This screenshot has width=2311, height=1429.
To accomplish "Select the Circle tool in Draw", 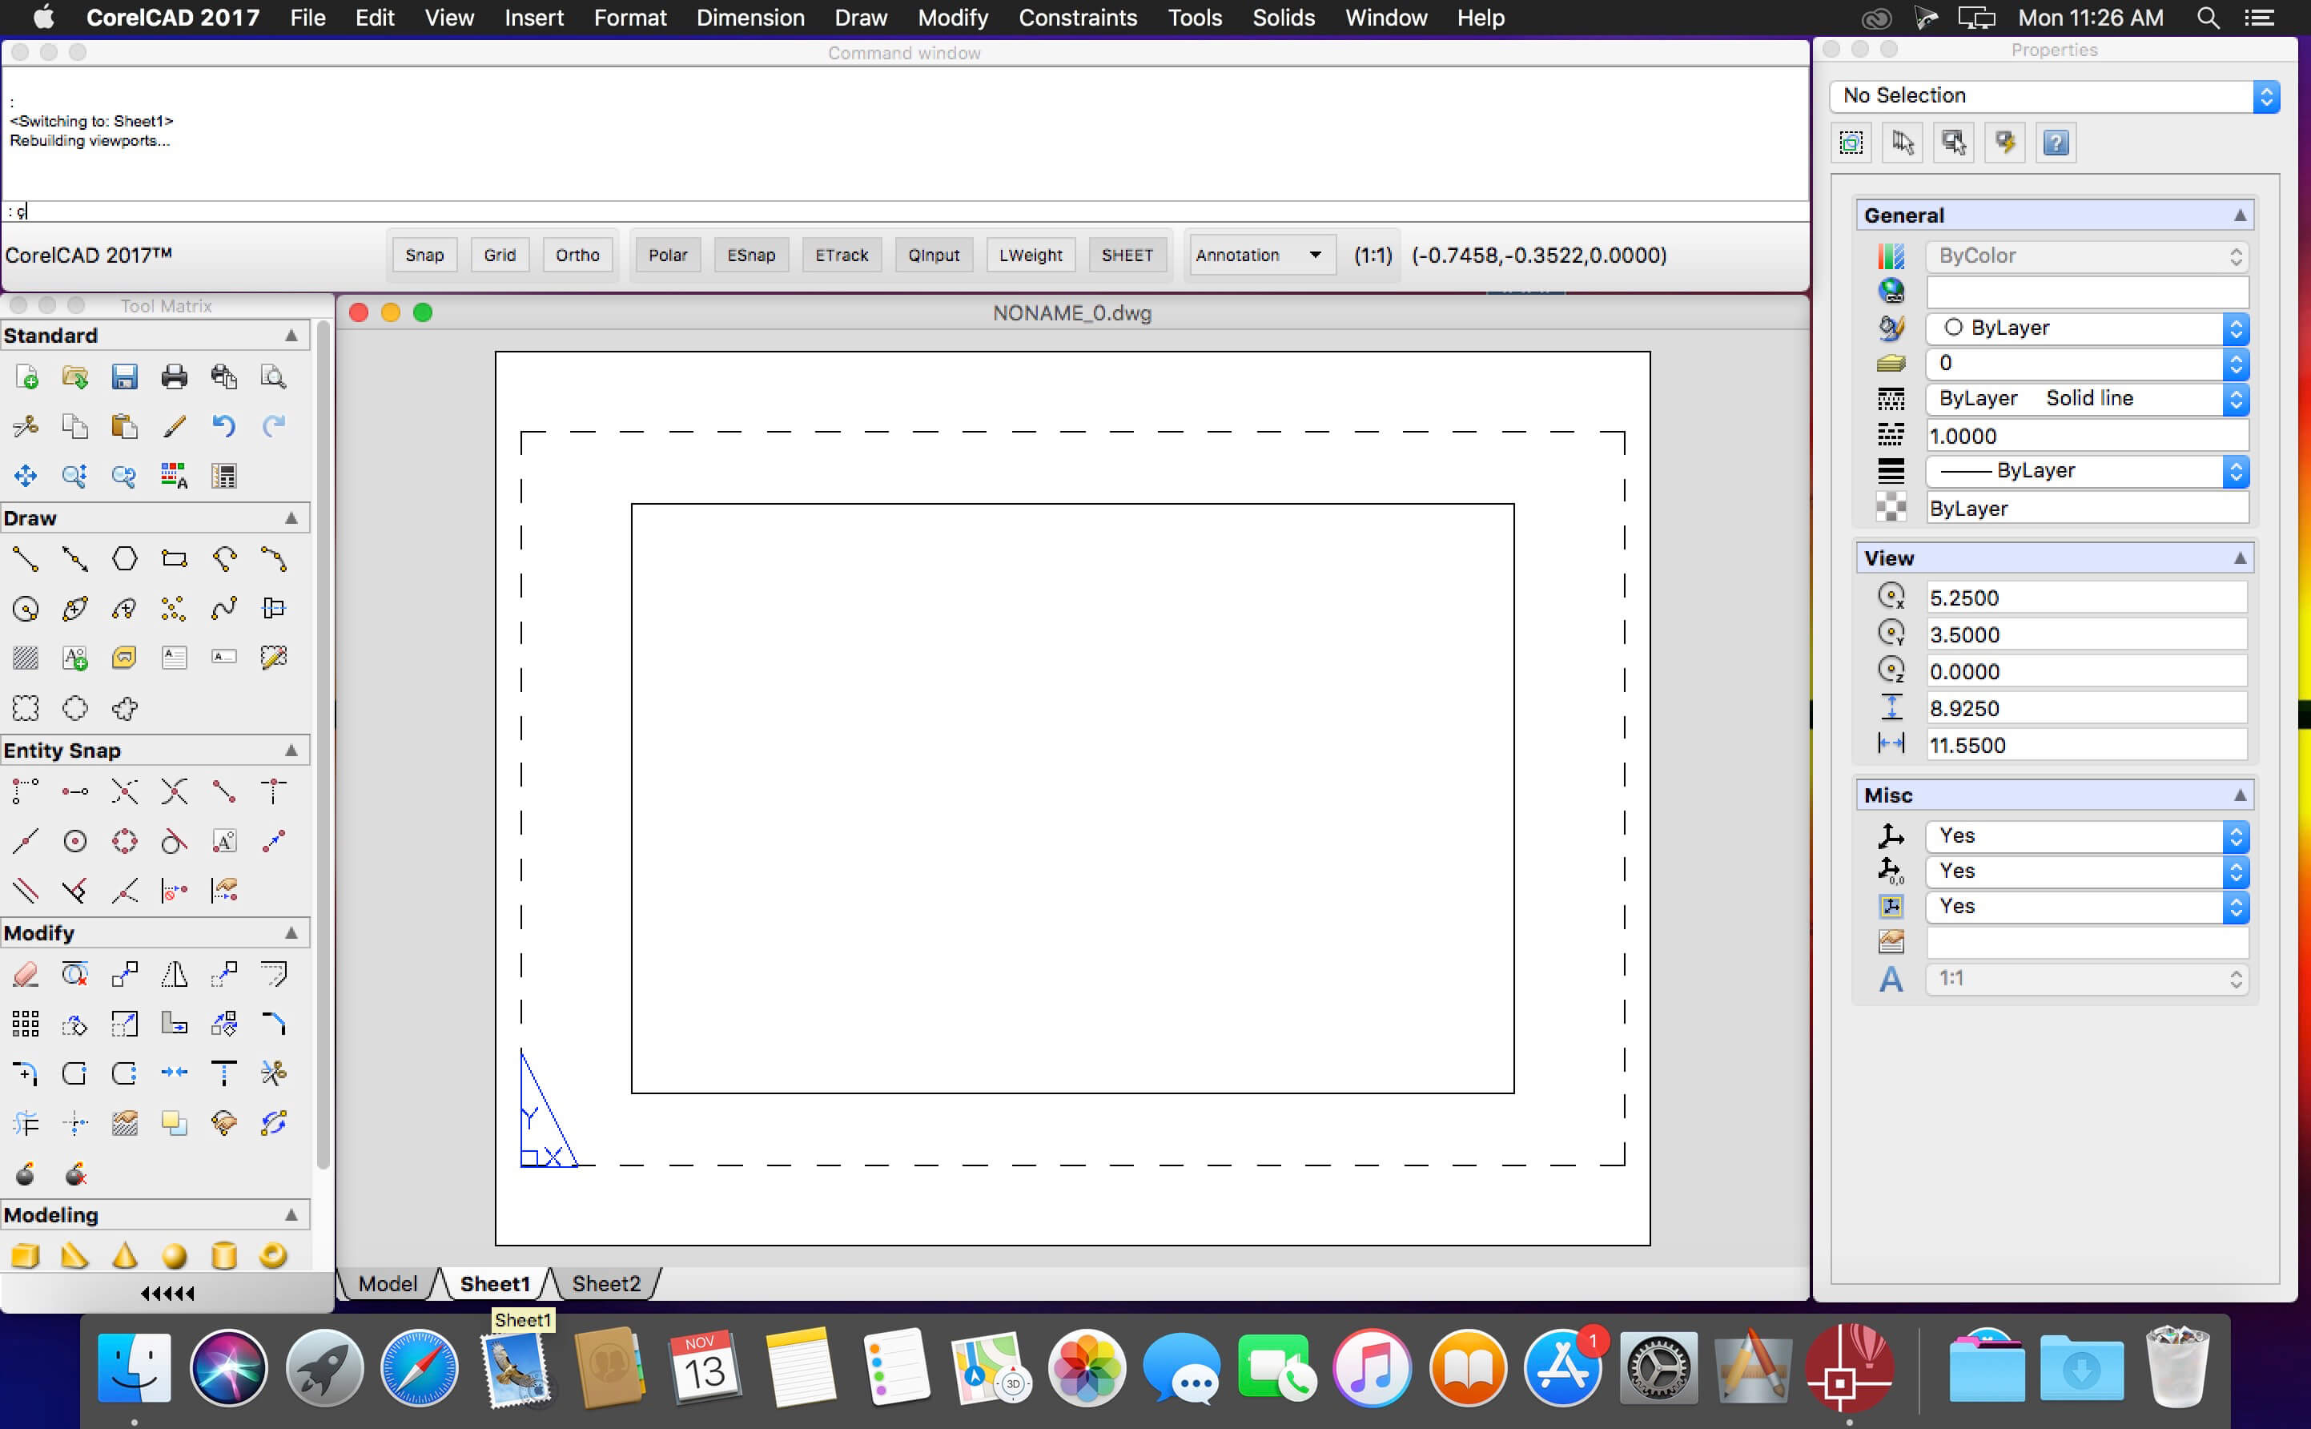I will tap(26, 609).
